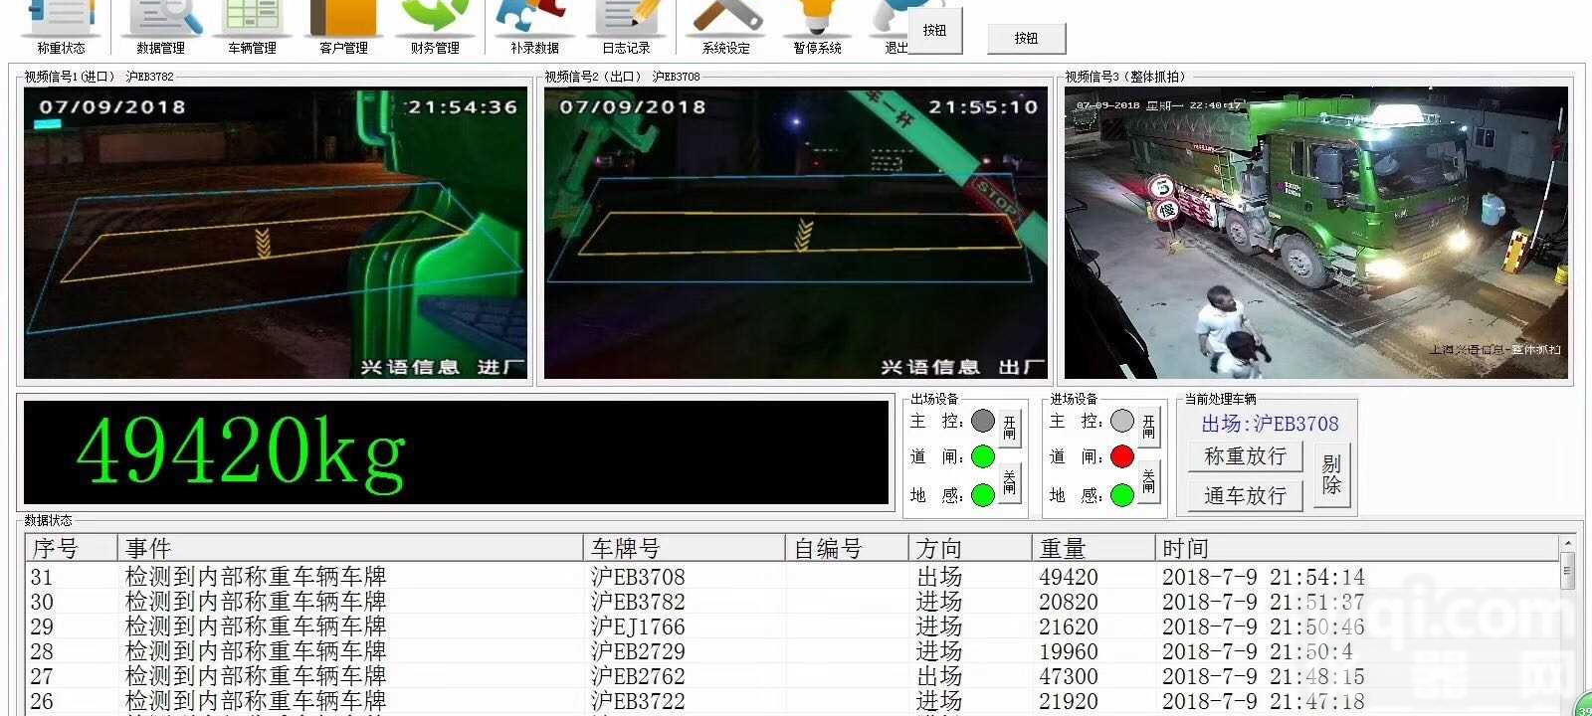Click weight 21620 in row 29
Viewport: 1592px width, 716px height.
point(1069,626)
